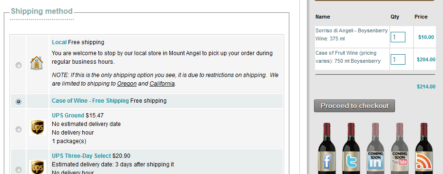Open the California shipping restrictions link
The width and height of the screenshot is (443, 174).
(x=162, y=84)
